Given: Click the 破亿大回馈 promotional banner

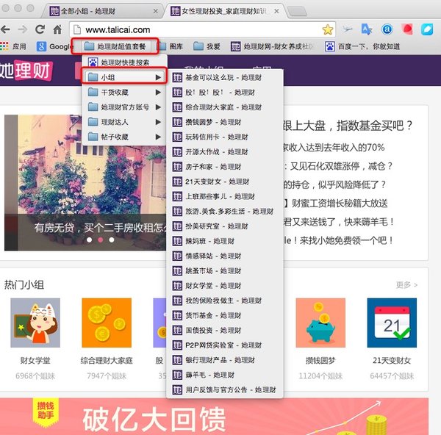Looking at the screenshot, I should [215, 417].
